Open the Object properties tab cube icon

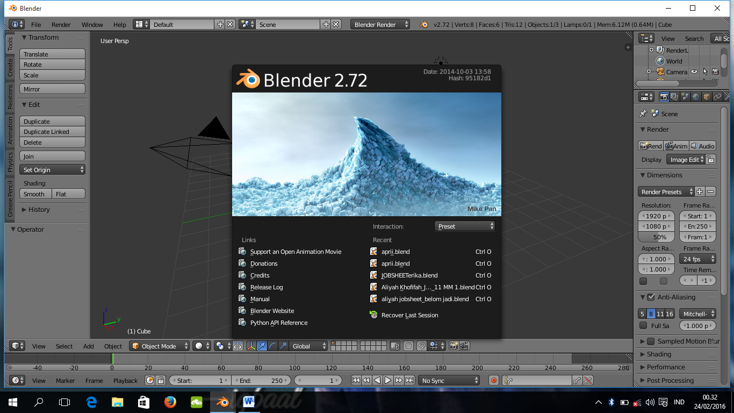tap(707, 97)
